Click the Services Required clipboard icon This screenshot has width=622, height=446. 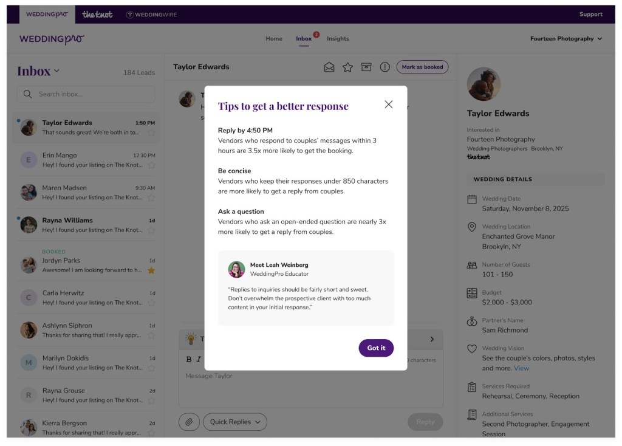click(472, 387)
